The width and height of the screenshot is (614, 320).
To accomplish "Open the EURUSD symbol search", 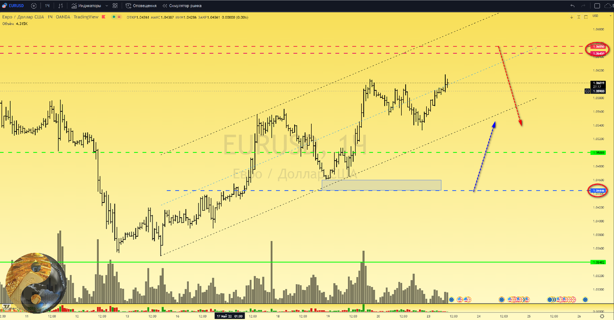I will point(13,6).
